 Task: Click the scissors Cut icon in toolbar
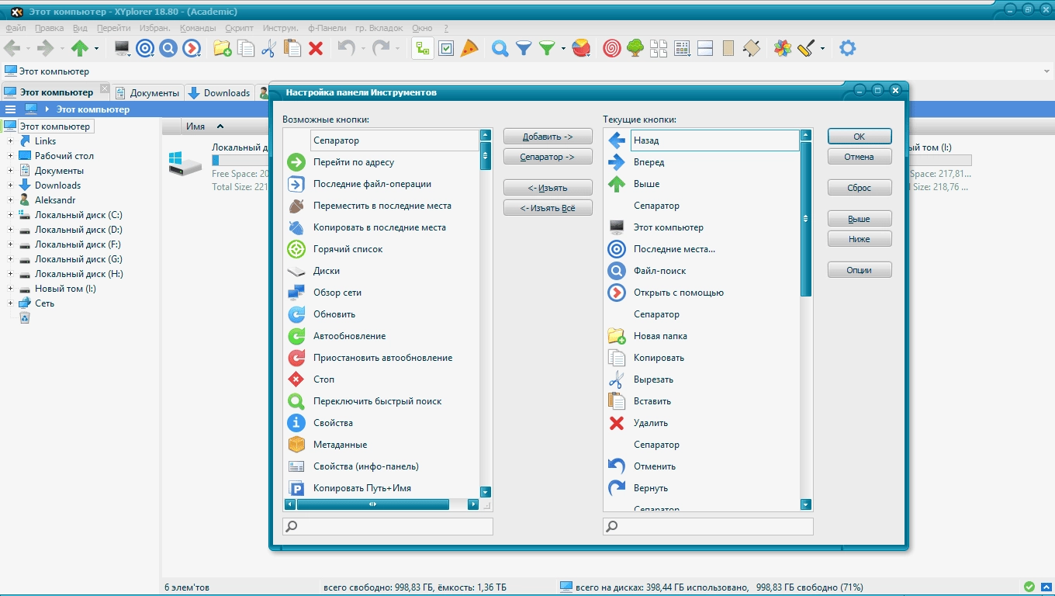coord(269,48)
